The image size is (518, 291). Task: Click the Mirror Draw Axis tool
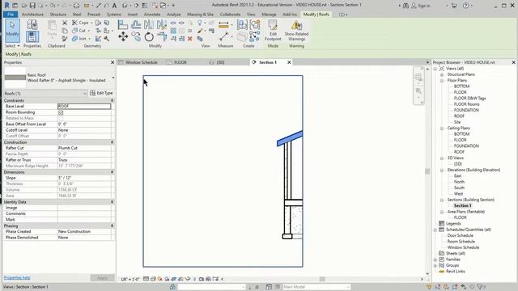pos(162,24)
